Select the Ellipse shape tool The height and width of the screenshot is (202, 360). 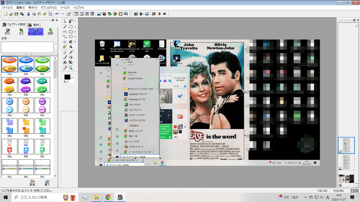coord(71,27)
